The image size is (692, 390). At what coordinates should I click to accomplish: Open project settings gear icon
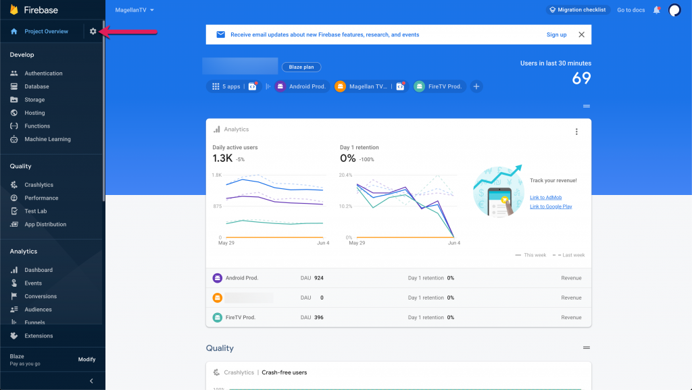click(93, 31)
